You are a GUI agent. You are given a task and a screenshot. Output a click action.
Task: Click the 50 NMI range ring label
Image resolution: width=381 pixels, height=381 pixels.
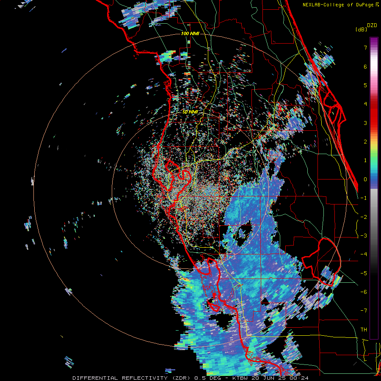pyautogui.click(x=190, y=112)
